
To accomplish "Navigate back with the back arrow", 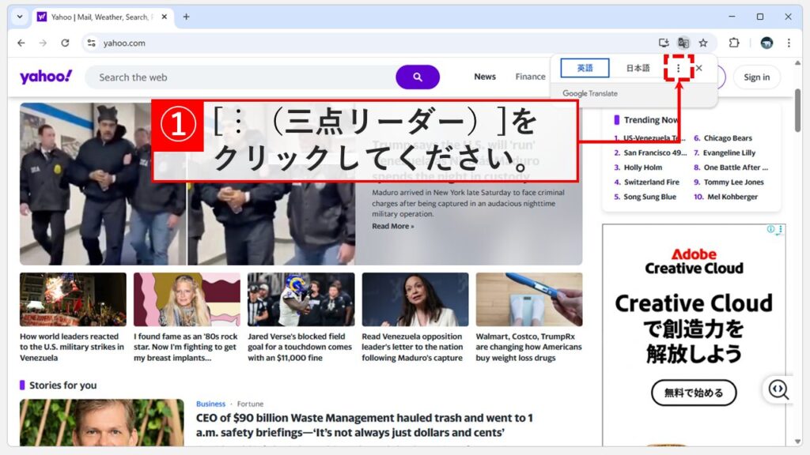I will point(21,43).
